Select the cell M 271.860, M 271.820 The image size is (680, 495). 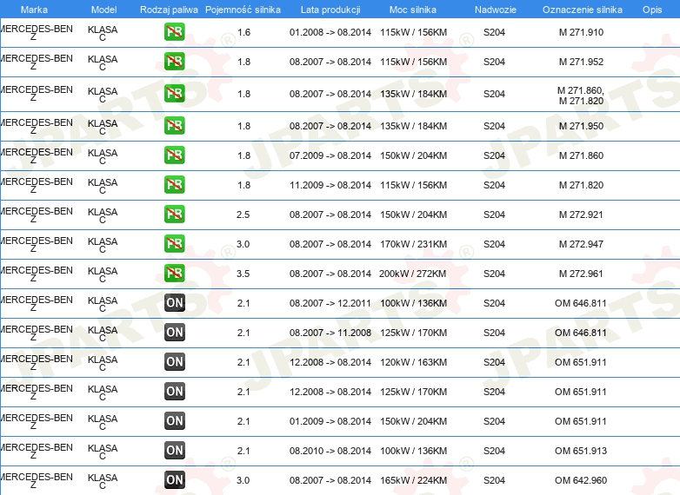click(581, 96)
